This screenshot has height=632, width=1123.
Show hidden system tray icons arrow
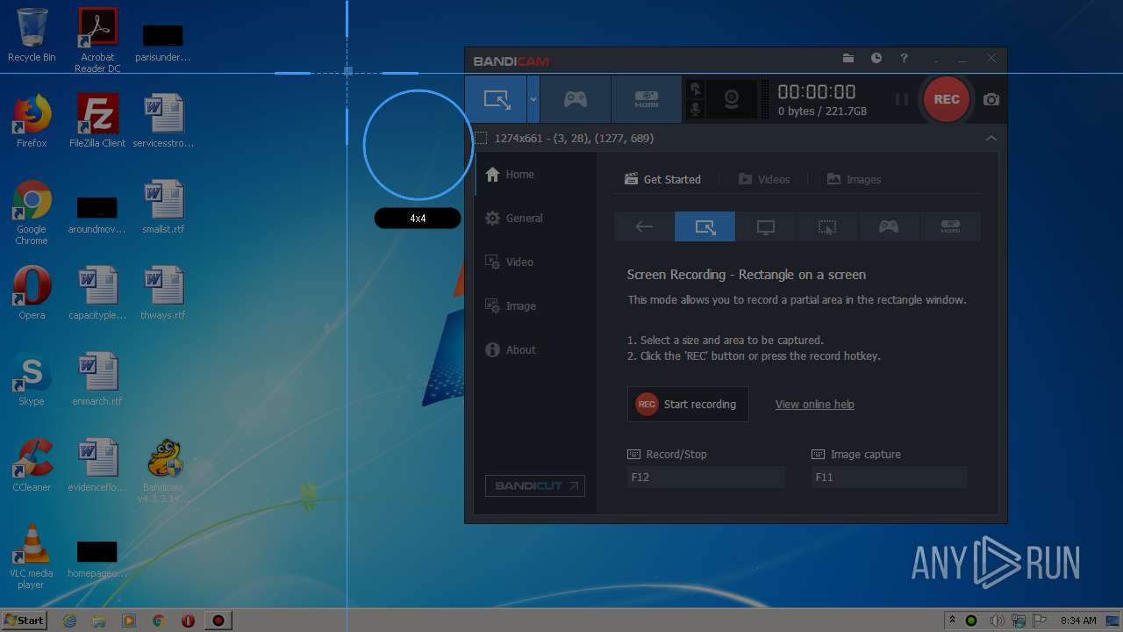tap(952, 621)
